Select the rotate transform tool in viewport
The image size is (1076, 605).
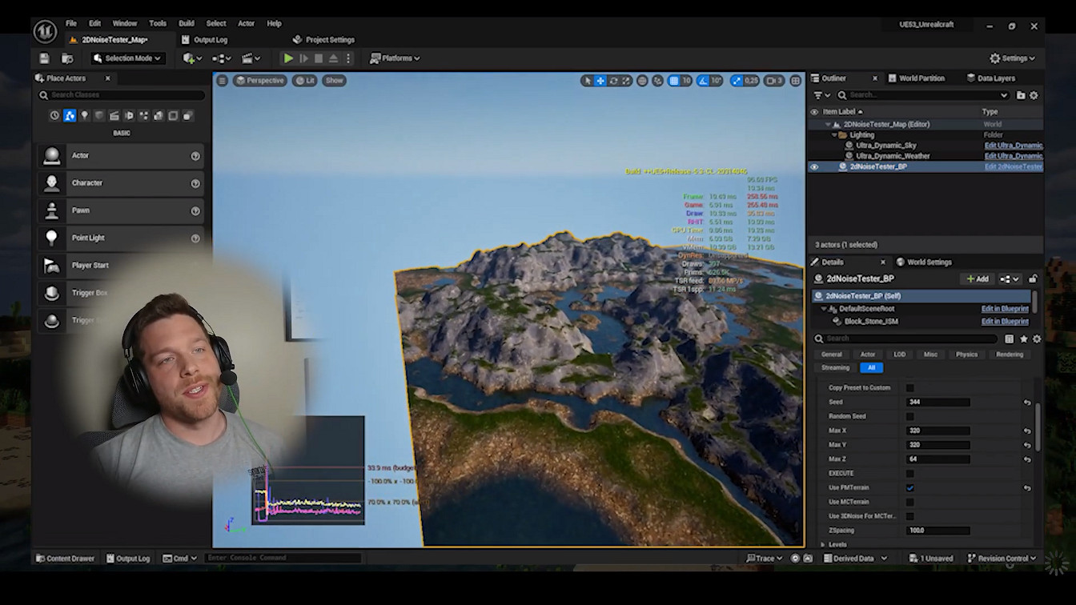(x=613, y=81)
